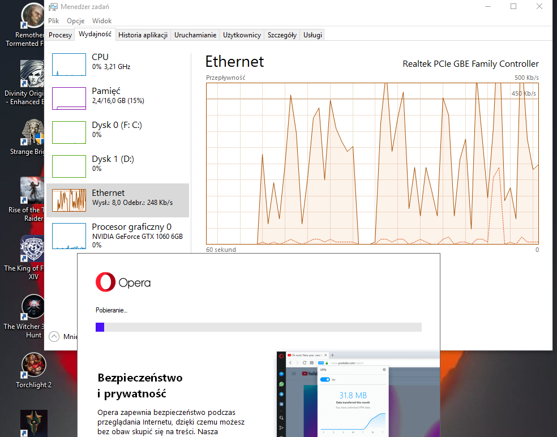Image resolution: width=557 pixels, height=437 pixels.
Task: Maximize the Menedżer zadań window
Action: 513,6
